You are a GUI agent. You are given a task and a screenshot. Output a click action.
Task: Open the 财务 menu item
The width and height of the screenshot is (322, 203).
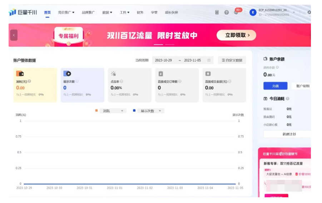(x=140, y=12)
